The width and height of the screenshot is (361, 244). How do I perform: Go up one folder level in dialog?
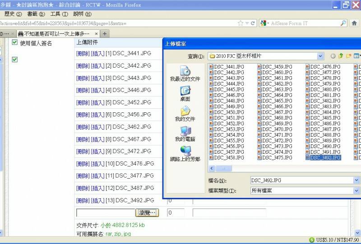click(x=341, y=56)
